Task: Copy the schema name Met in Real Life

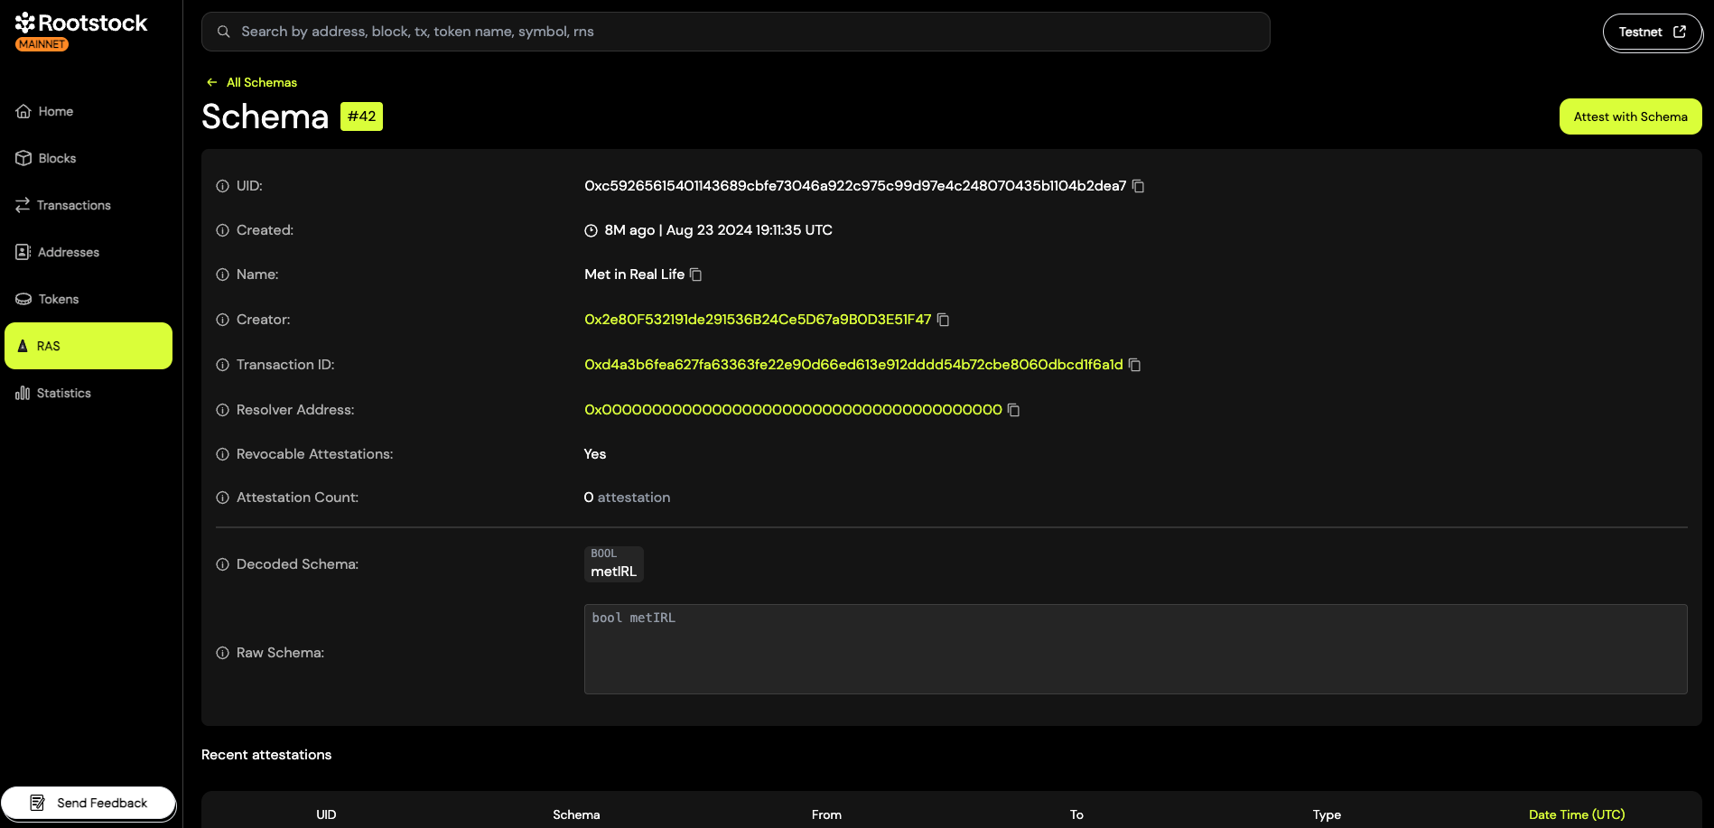Action: (695, 274)
